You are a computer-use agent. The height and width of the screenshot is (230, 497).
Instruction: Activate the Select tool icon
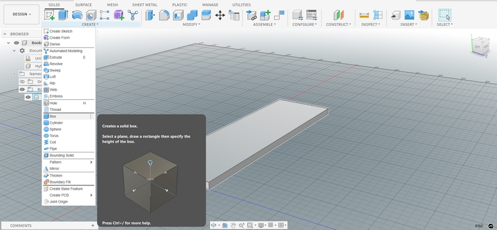coord(445,15)
